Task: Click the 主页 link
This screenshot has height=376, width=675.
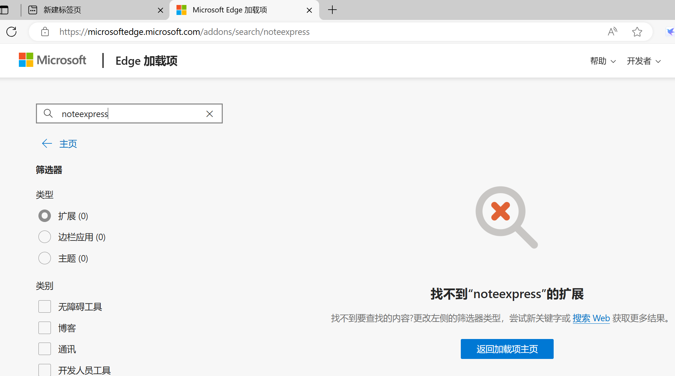Action: point(68,144)
